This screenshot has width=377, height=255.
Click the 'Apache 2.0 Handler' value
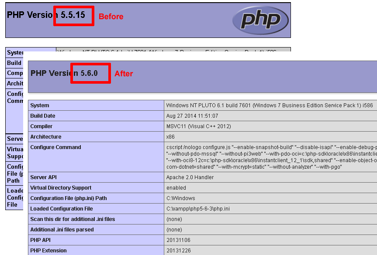click(x=190, y=177)
